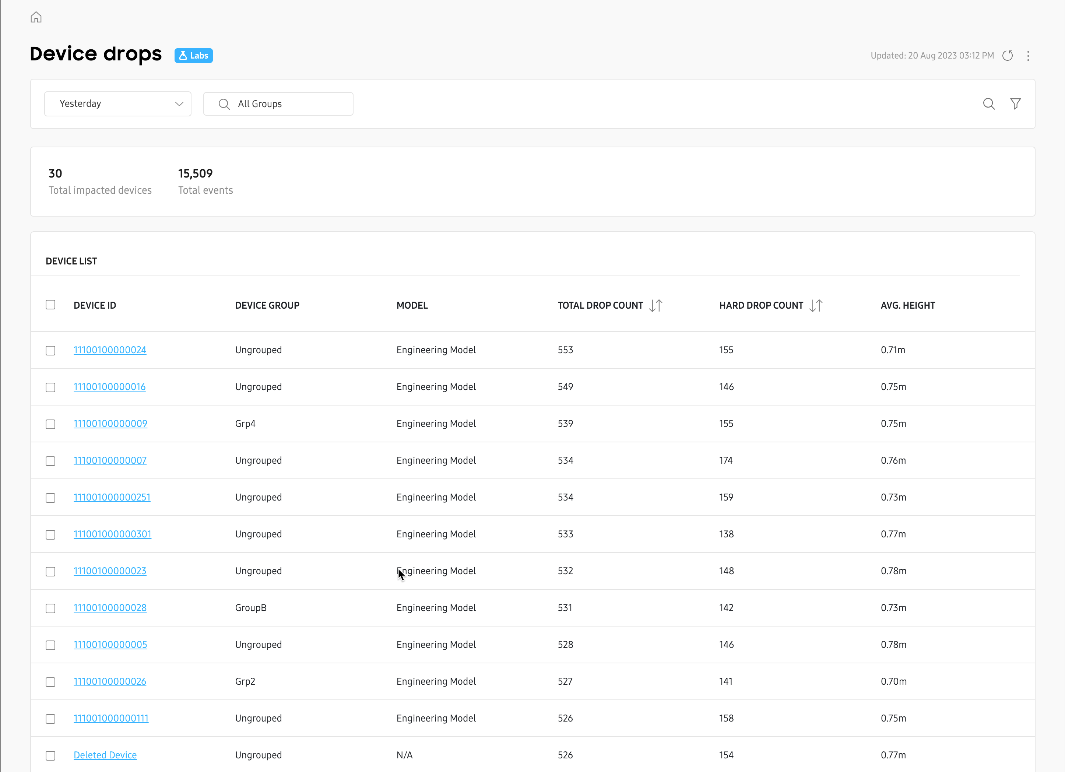The image size is (1065, 772).
Task: Check the box for device 111001000000251
Action: point(51,498)
